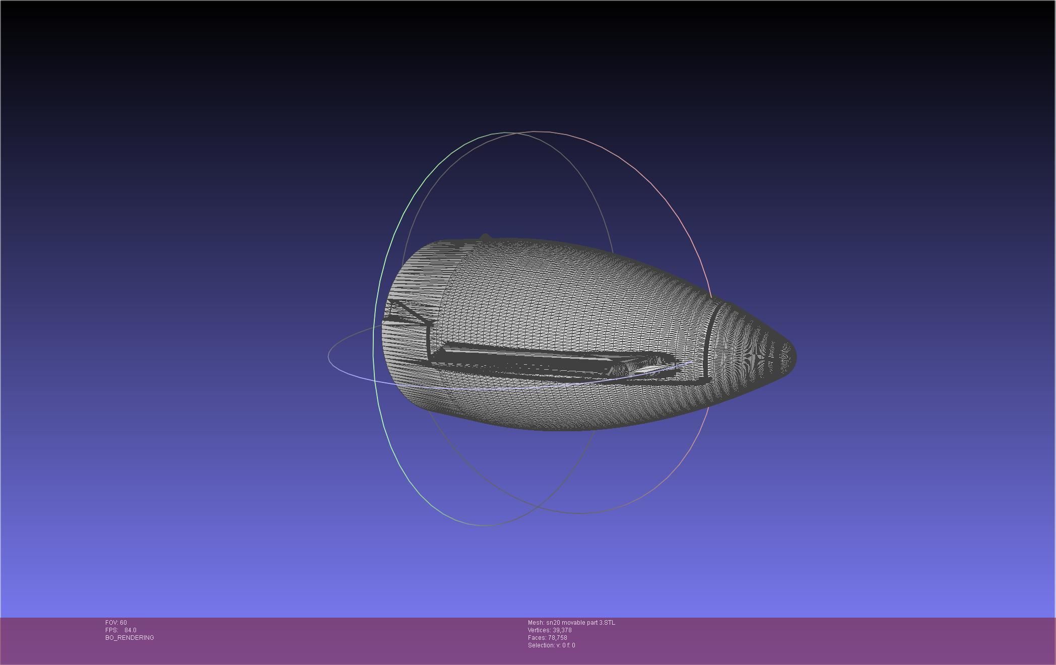Click the FOV: 60 readout
Viewport: 1056px width, 665px height.
pos(116,623)
